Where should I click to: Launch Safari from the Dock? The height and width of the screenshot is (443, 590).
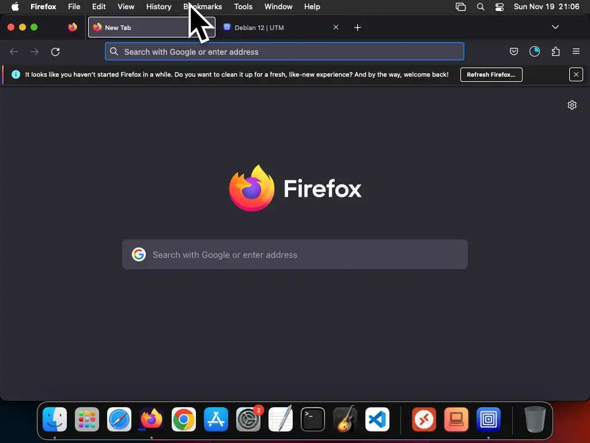(119, 419)
